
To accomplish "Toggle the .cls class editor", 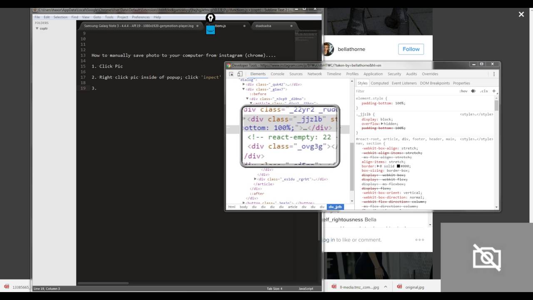I will coord(483,91).
